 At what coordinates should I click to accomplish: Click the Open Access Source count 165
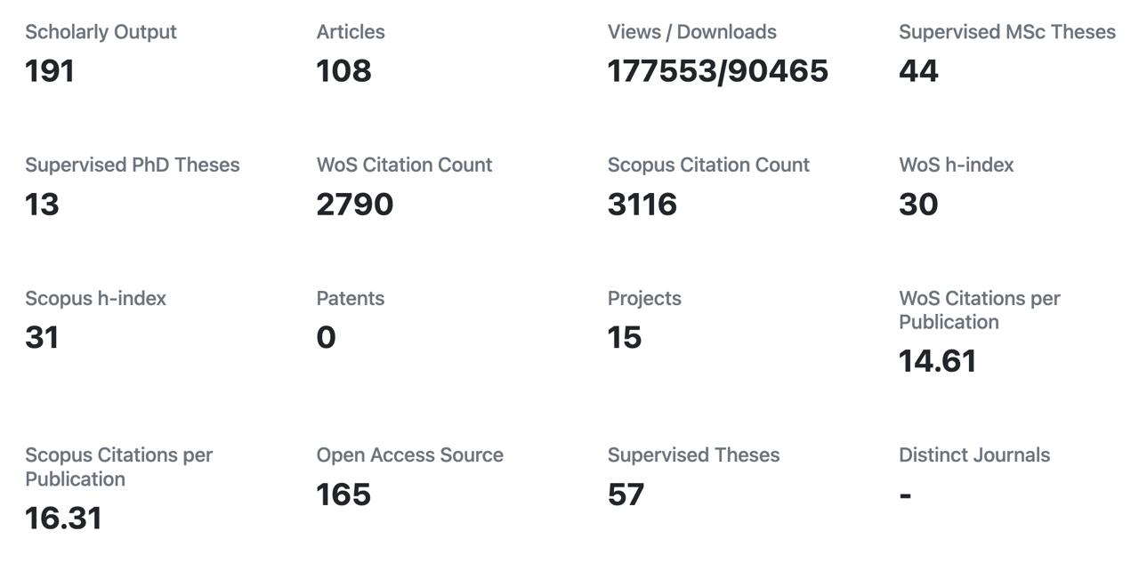tap(343, 495)
